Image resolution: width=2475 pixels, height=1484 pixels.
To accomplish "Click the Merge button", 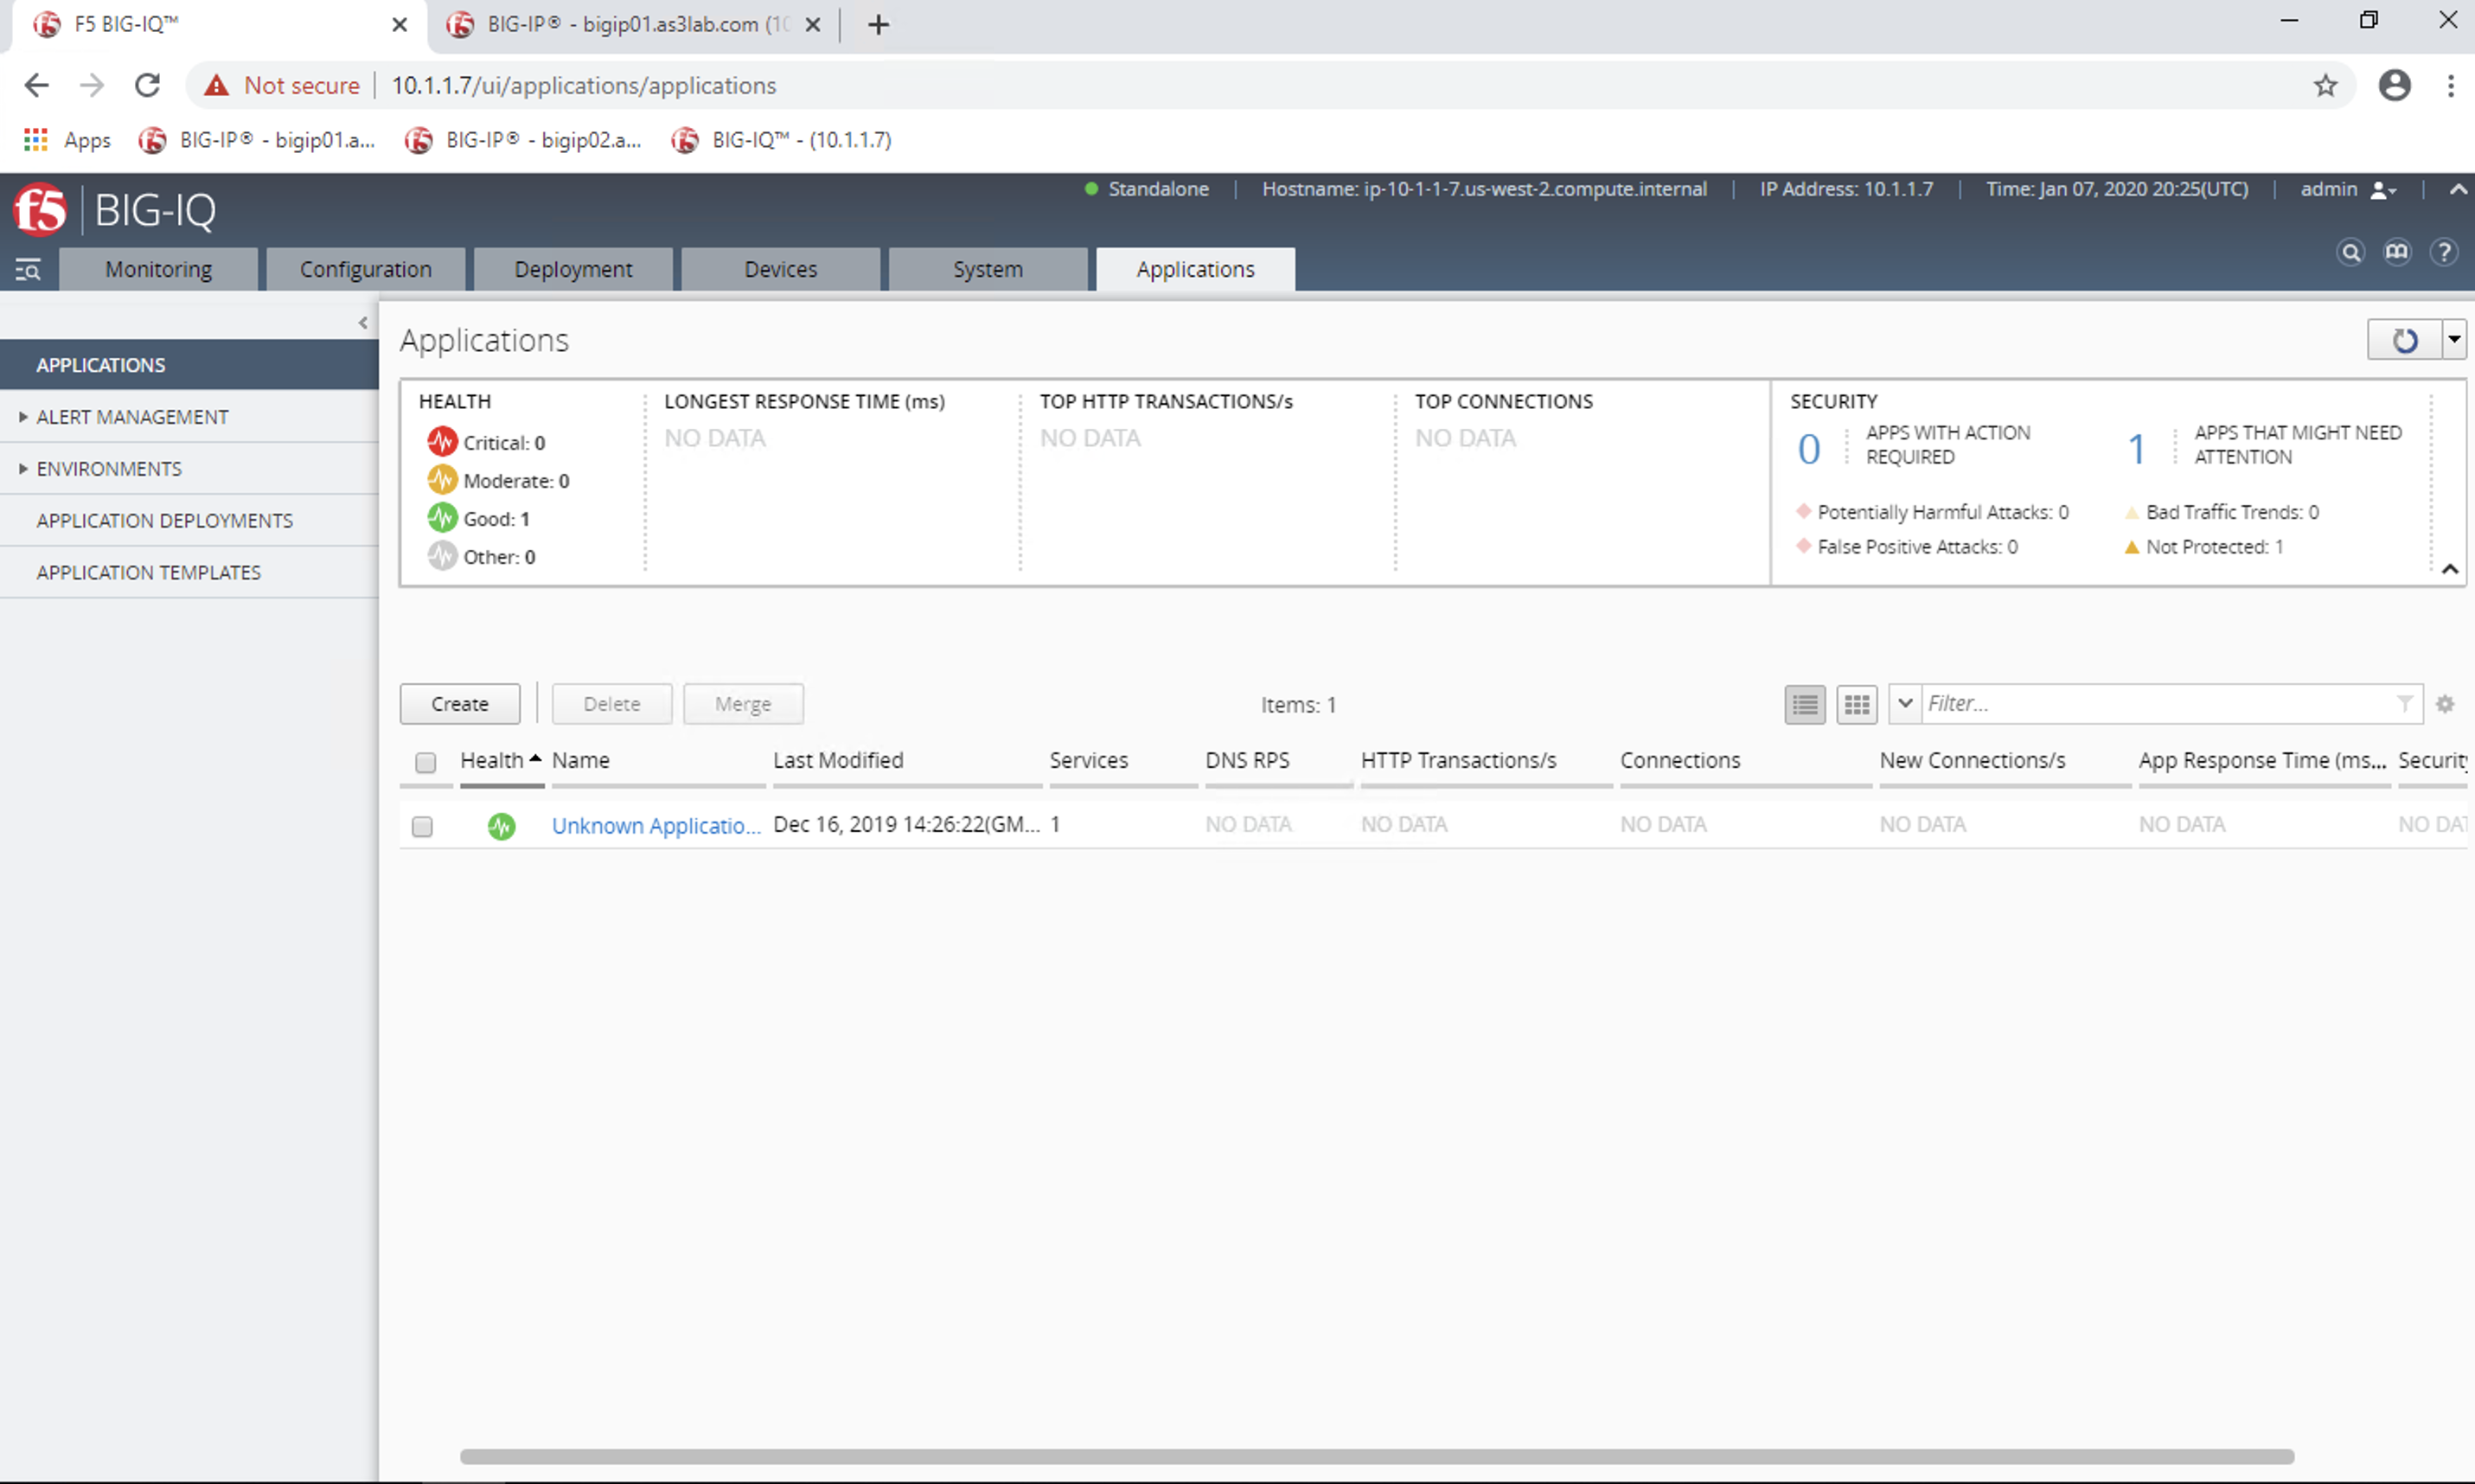I will tap(743, 704).
